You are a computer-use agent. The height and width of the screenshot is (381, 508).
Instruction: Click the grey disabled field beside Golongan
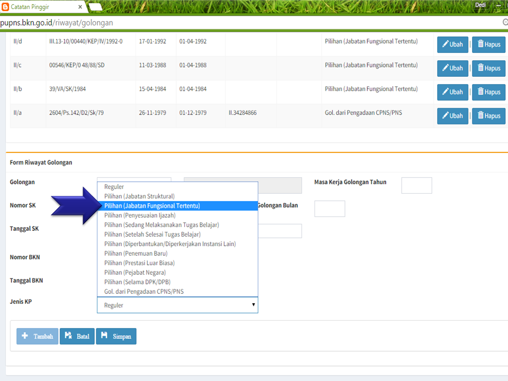280,185
